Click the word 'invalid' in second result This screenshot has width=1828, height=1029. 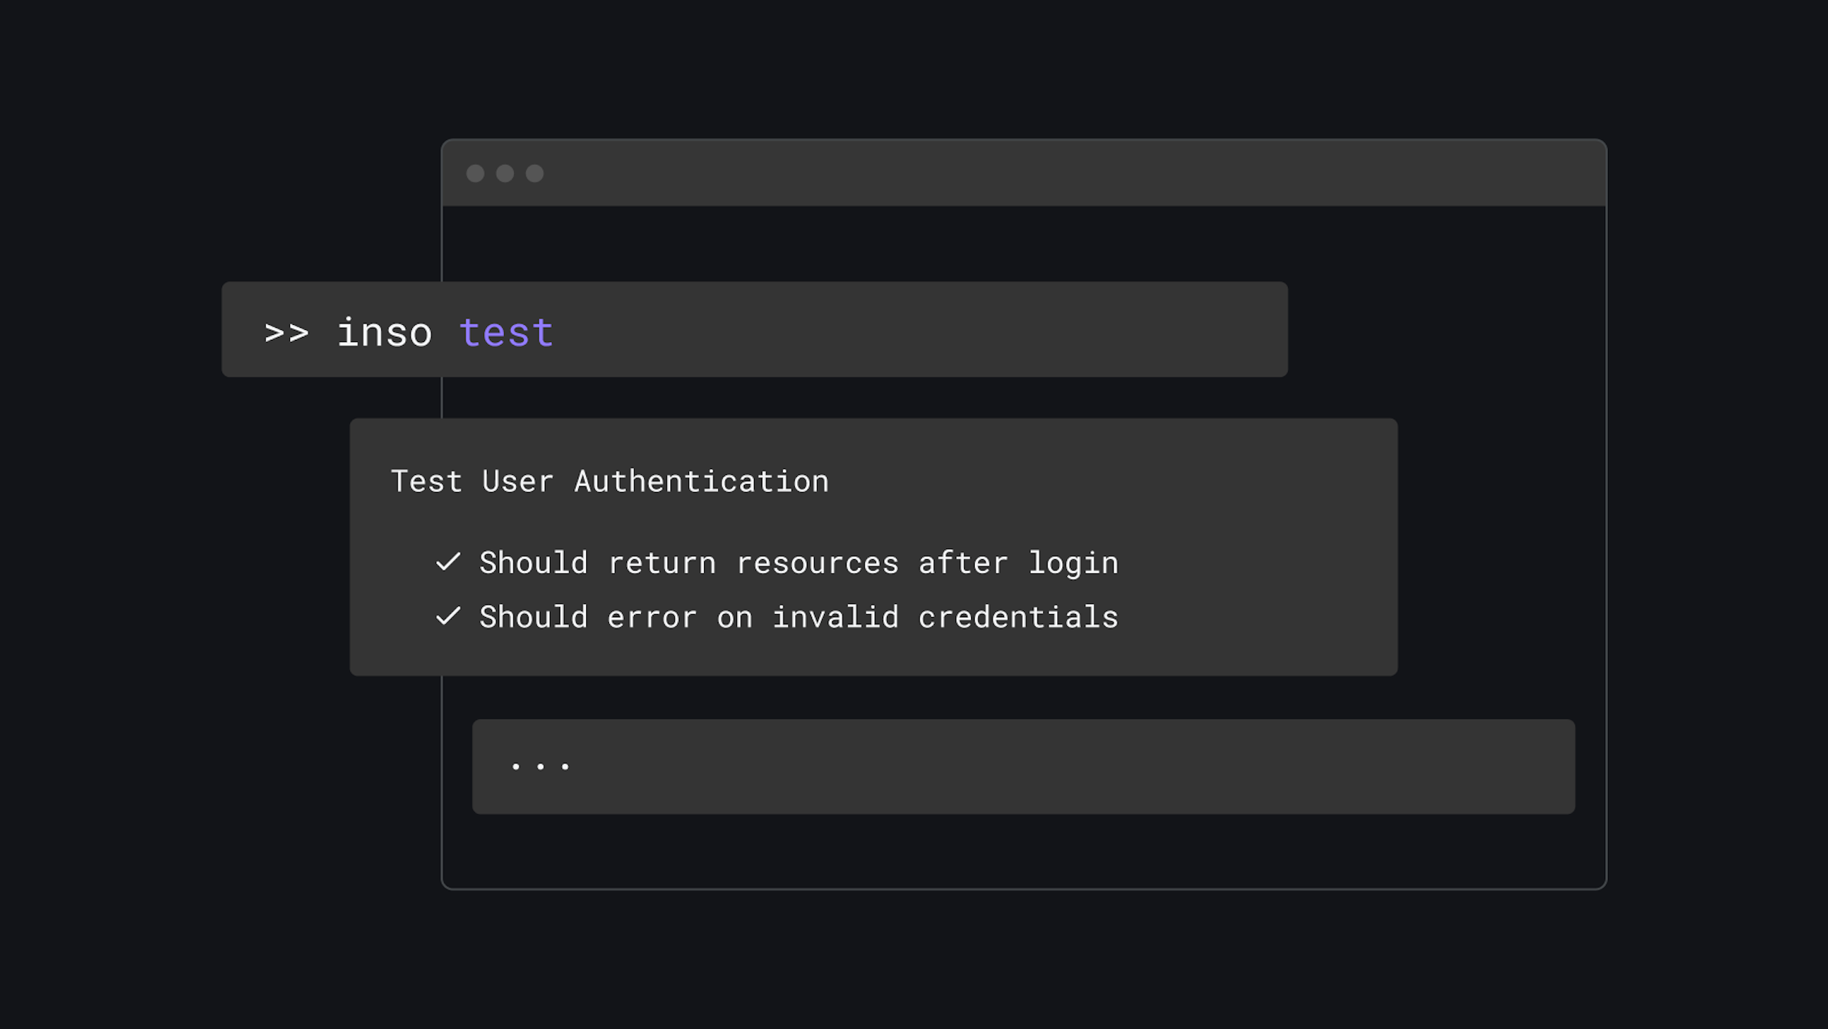click(835, 617)
